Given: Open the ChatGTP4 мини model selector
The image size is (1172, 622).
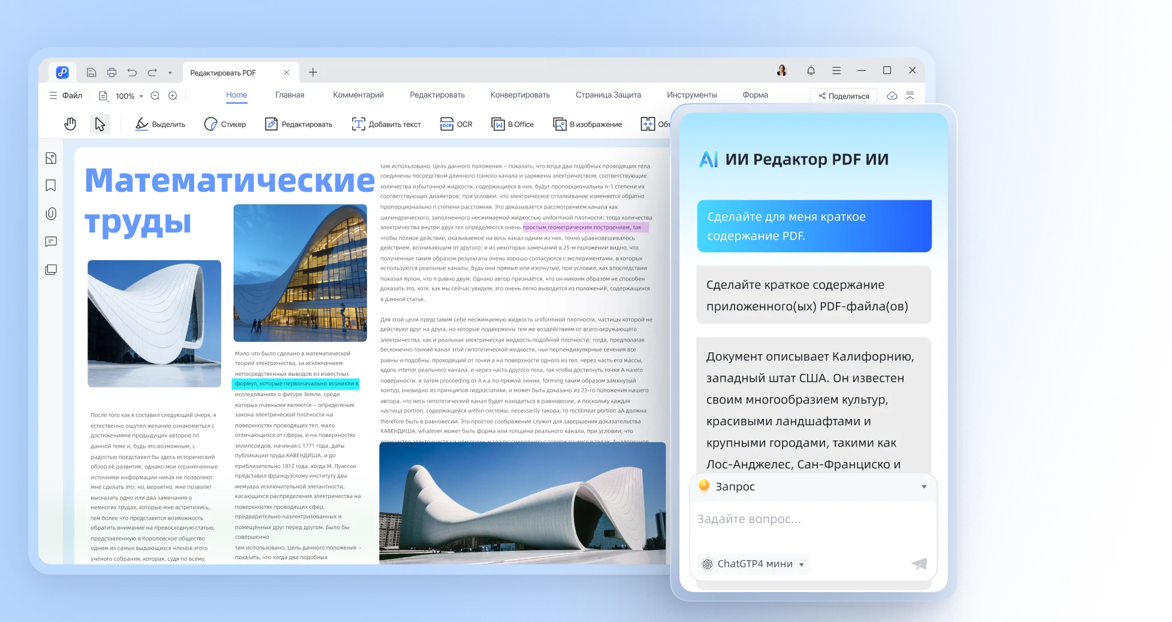Looking at the screenshot, I should (752, 564).
